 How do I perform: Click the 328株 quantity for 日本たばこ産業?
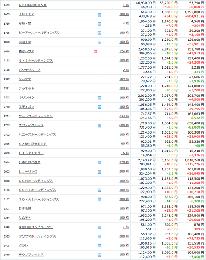124,162
